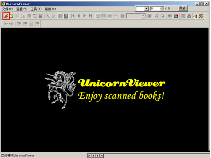This screenshot has width=211, height=158.
Task: Toggle continuous page layout icon
Action: (x=98, y=16)
